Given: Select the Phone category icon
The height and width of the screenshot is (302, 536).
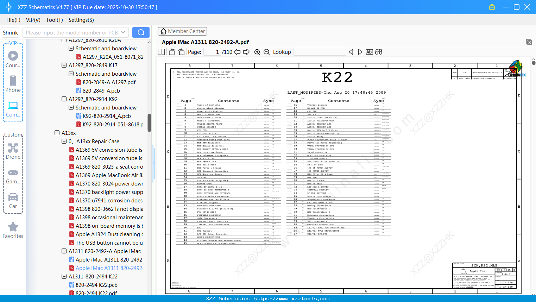Looking at the screenshot, I should (13, 84).
